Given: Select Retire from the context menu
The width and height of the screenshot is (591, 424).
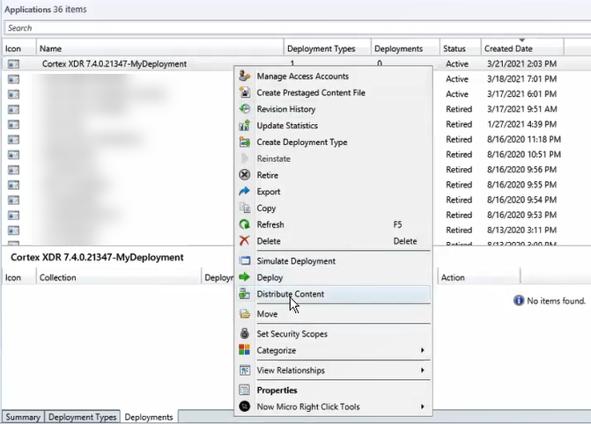Looking at the screenshot, I should (x=333, y=175).
